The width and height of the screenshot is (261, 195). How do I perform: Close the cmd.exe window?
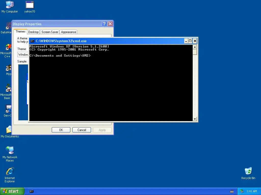coord(195,41)
